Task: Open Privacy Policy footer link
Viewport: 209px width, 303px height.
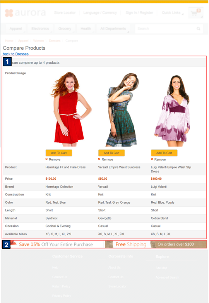Action: coord(62,296)
